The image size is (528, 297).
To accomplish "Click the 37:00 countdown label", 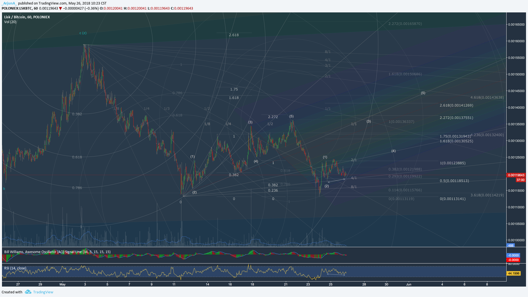I will [x=520, y=180].
